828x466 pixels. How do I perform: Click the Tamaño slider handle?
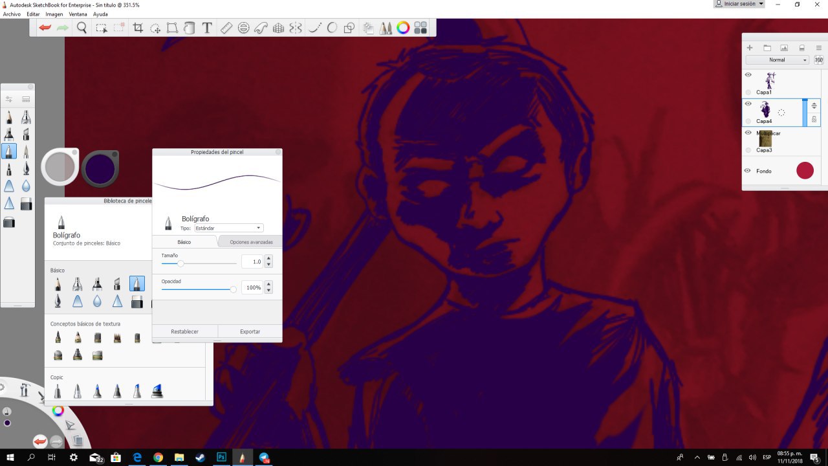click(180, 263)
